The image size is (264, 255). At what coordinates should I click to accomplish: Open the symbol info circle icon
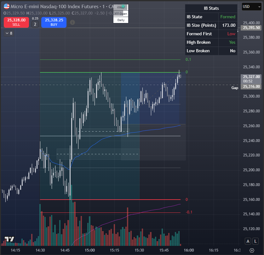click(x=72, y=22)
